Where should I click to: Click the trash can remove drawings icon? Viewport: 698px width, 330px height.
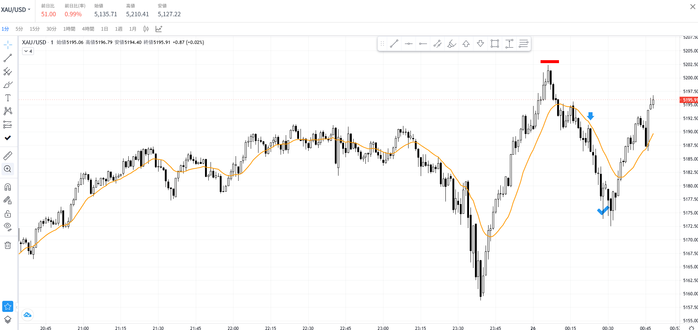click(x=8, y=245)
